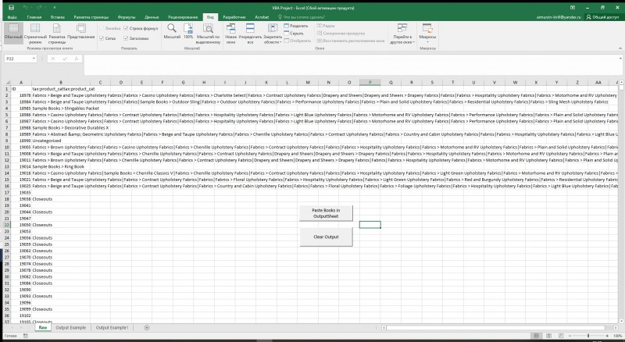Image resolution: width=625 pixels, height=342 pixels.
Task: Select row 22 header
Action: pos(7,225)
